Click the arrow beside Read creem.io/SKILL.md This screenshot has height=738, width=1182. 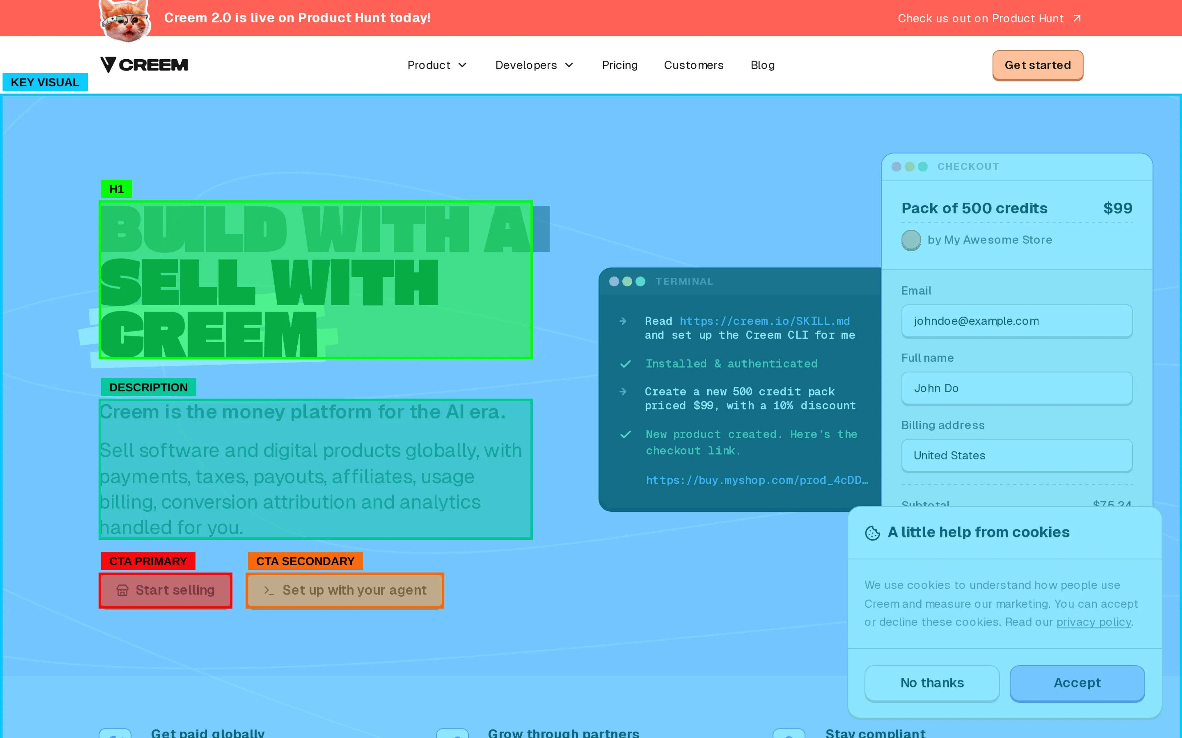pyautogui.click(x=623, y=321)
